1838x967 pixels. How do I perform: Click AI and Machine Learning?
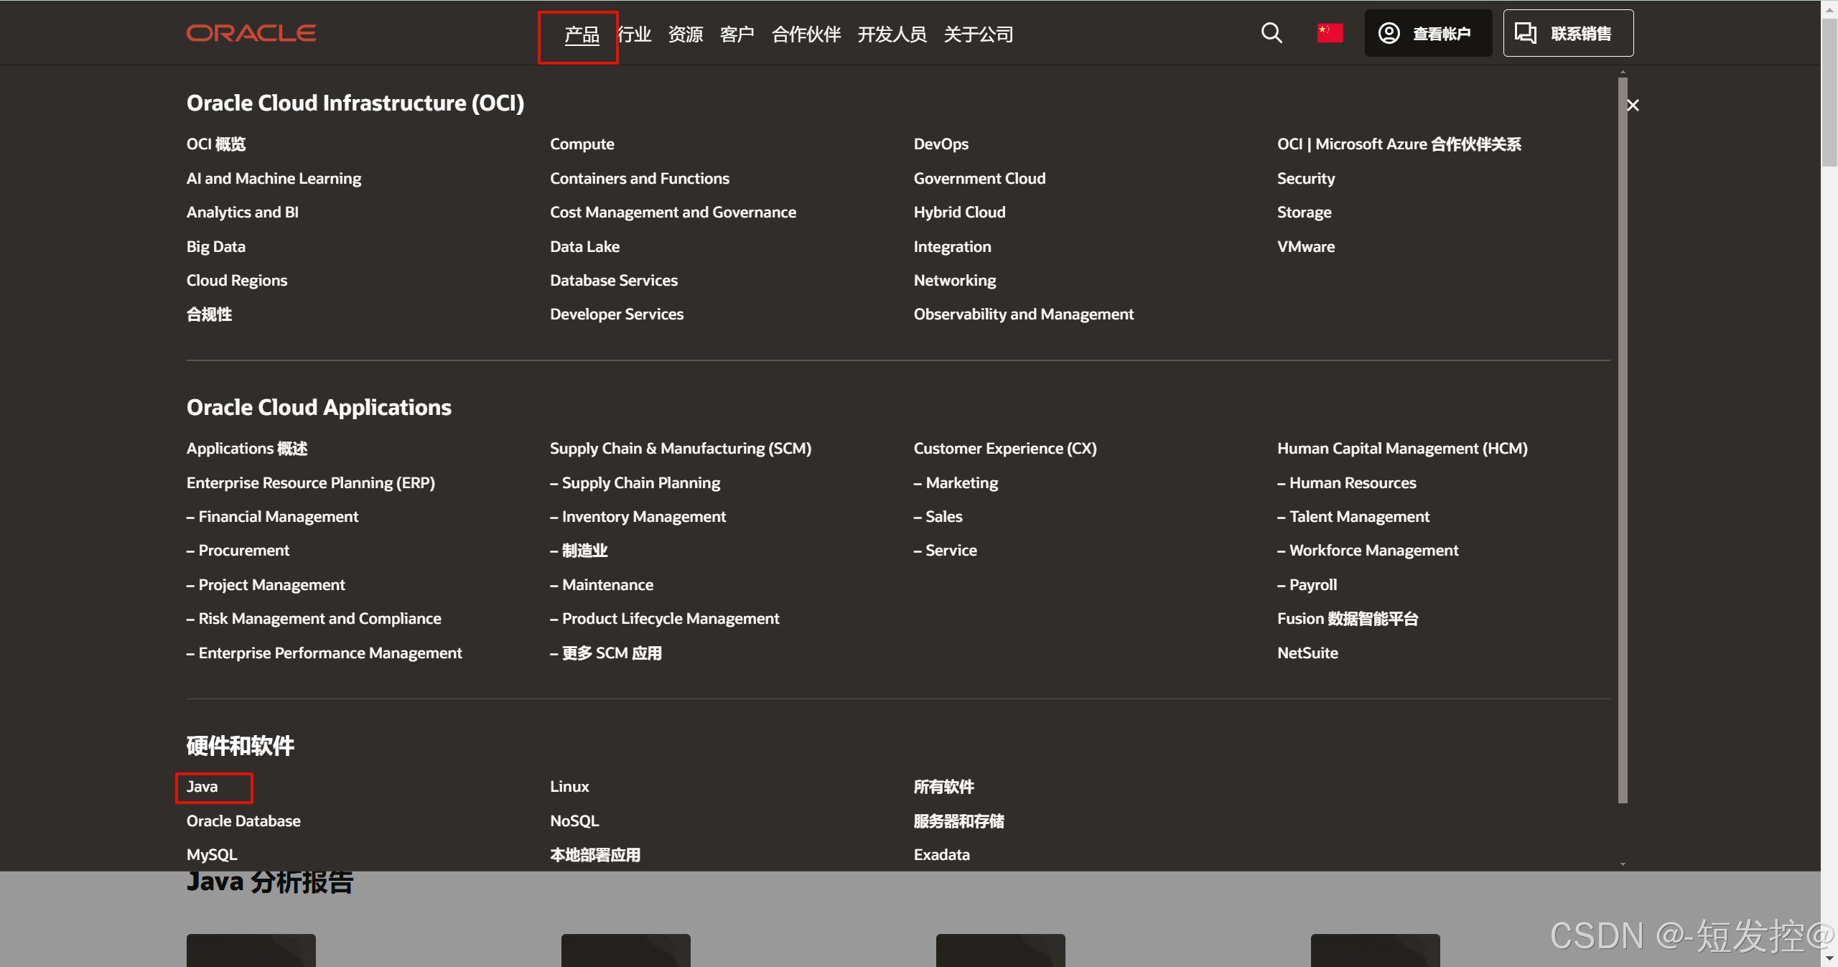point(274,179)
